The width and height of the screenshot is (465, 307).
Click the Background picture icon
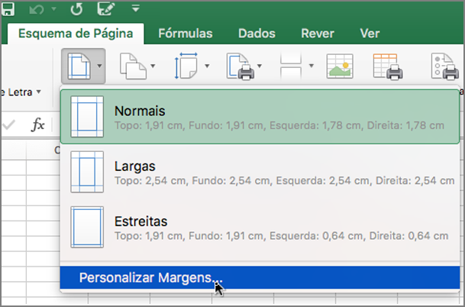[x=340, y=66]
